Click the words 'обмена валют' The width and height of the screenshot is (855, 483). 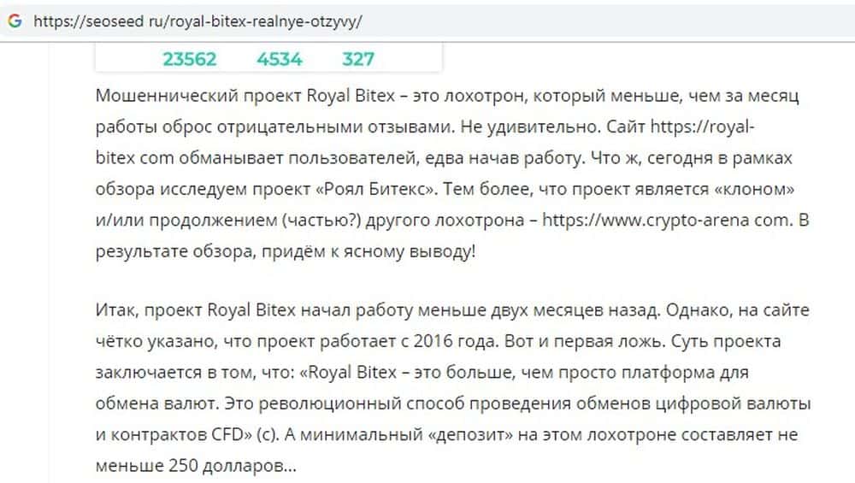tap(156, 404)
